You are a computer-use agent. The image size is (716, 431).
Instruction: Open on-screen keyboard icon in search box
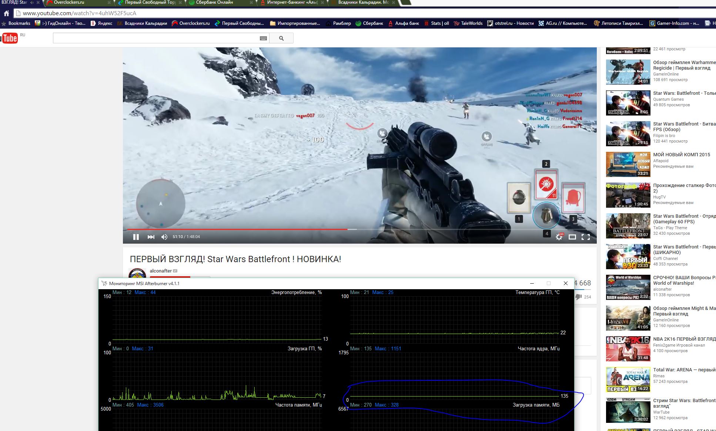(x=263, y=38)
